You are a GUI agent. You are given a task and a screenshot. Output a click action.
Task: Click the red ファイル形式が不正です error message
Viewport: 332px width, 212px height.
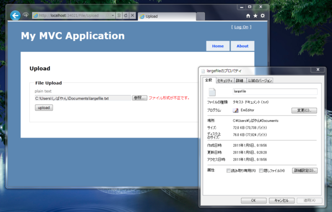pos(169,98)
